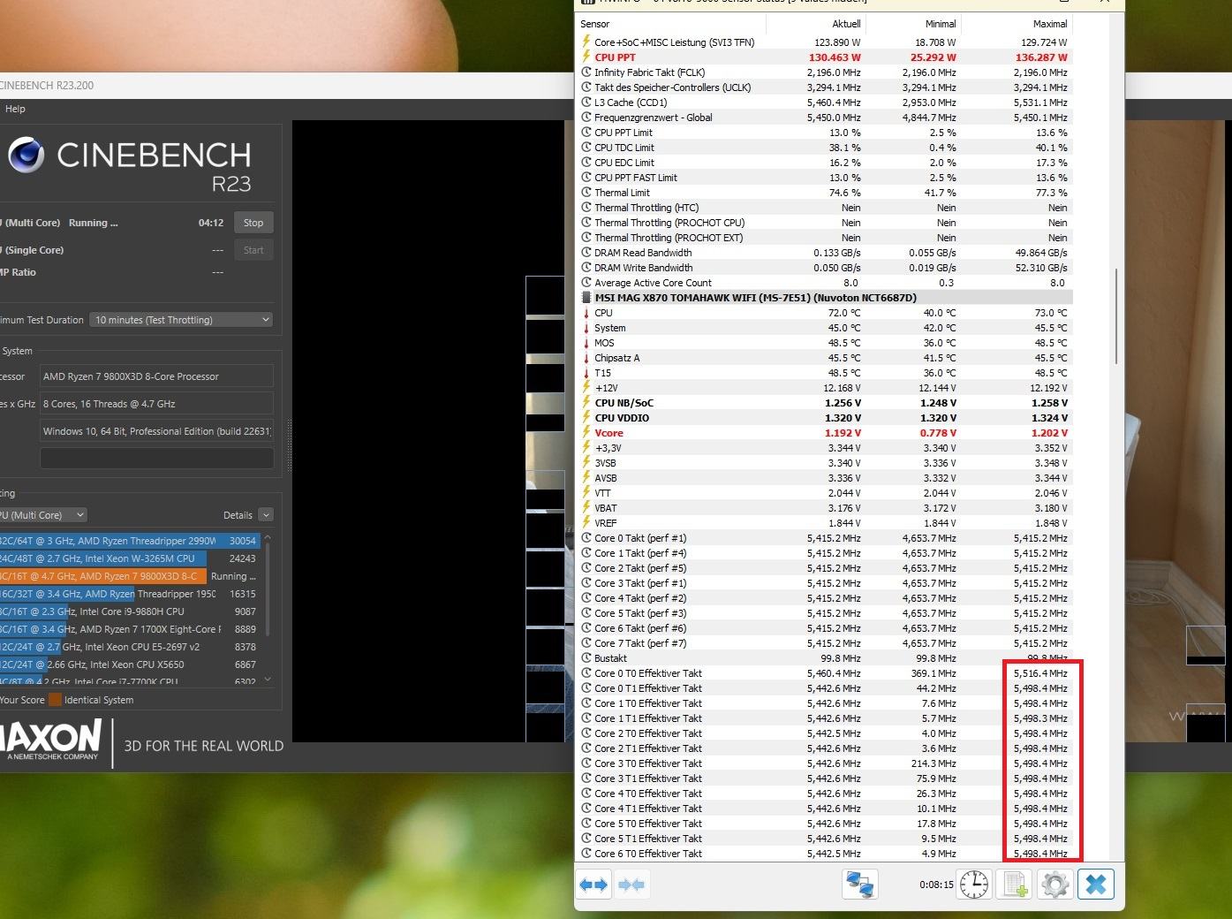1232x919 pixels.
Task: Click the 8 Cores, 16 Threads field
Action: click(156, 404)
